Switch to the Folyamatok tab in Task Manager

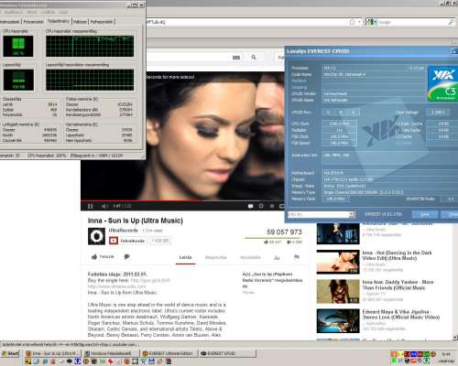33,22
